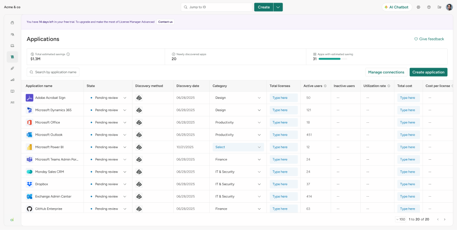
Task: Click the Microsoft Outlook app icon
Action: tap(29, 135)
